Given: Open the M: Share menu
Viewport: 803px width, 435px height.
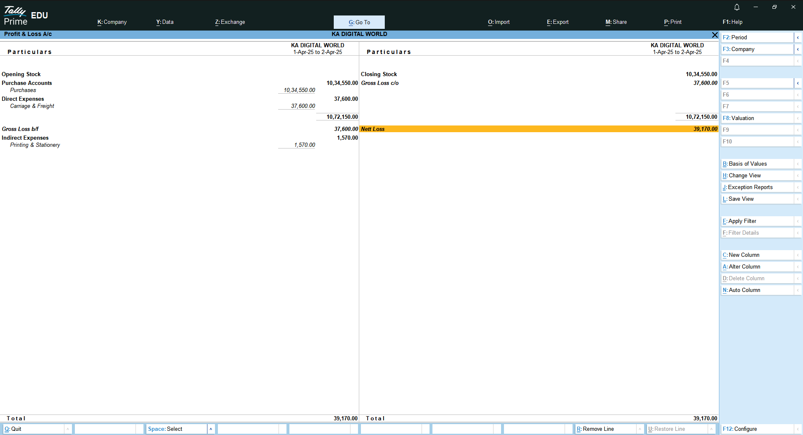Looking at the screenshot, I should 616,22.
